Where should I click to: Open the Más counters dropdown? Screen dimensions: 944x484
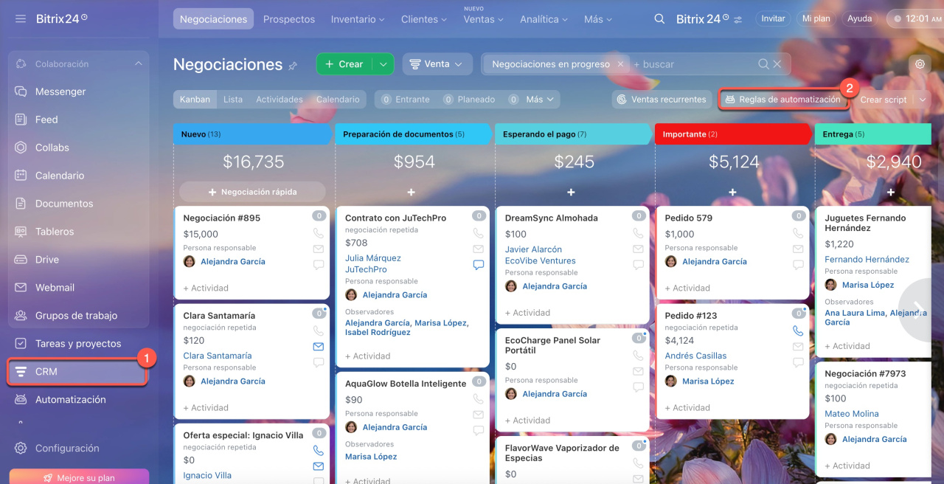tap(541, 99)
